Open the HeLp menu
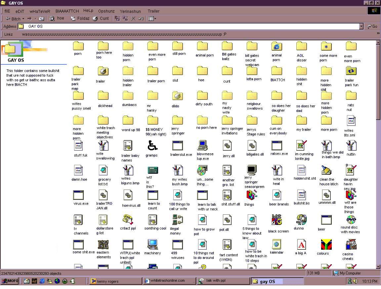The height and width of the screenshot is (289, 381). (x=88, y=11)
